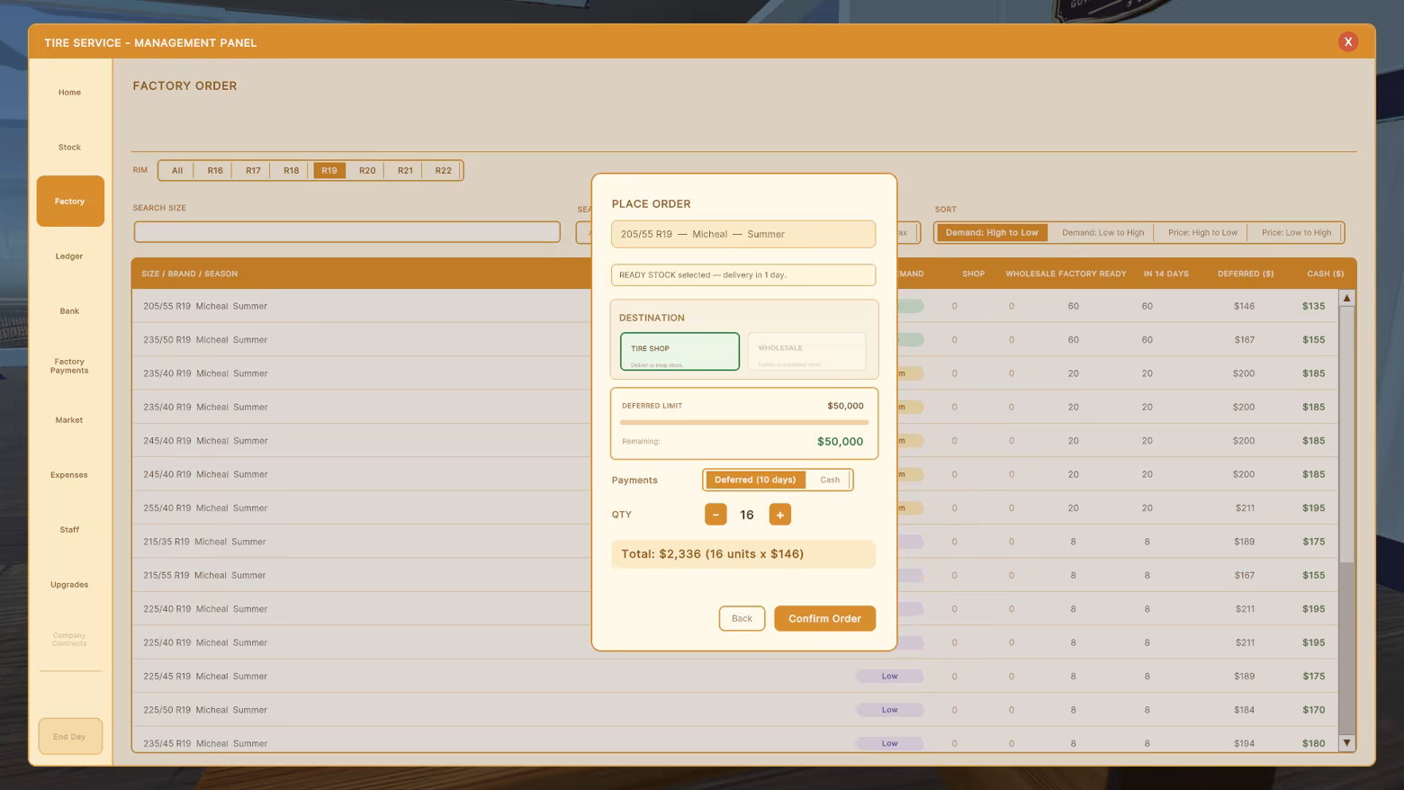Click the Deferred Limit progress bar
Viewport: 1404px width, 790px height.
744,422
